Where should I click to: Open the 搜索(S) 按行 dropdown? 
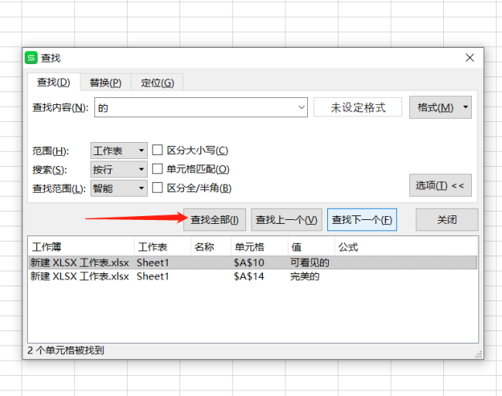[119, 169]
